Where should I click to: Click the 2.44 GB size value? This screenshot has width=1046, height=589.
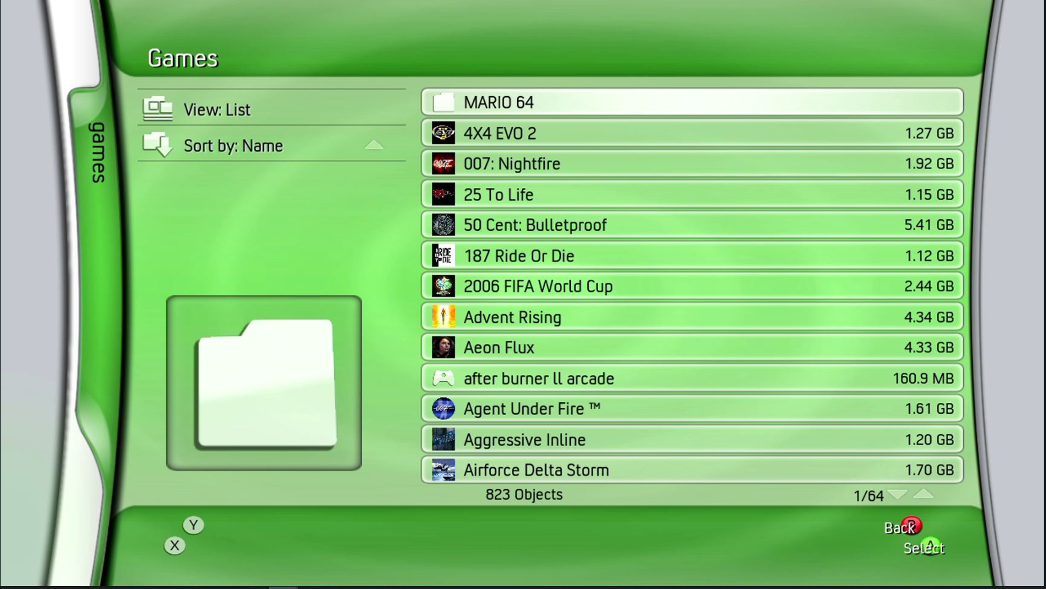tap(929, 286)
